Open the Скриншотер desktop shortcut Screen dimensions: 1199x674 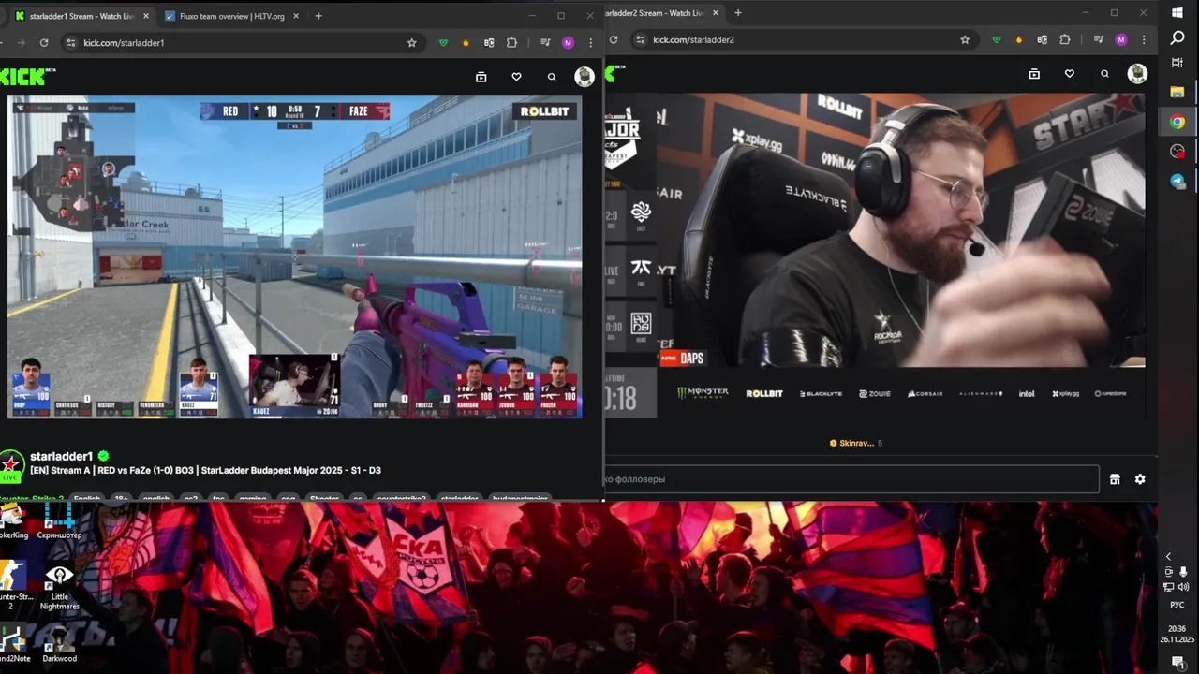(x=59, y=520)
